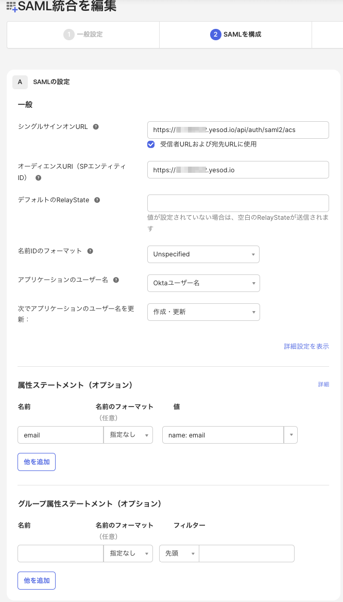343x602 pixels.
Task: Click help icon next to デフォルトのRelayState
Action: [97, 200]
